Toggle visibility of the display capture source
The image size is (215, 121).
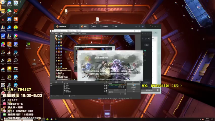105,92
